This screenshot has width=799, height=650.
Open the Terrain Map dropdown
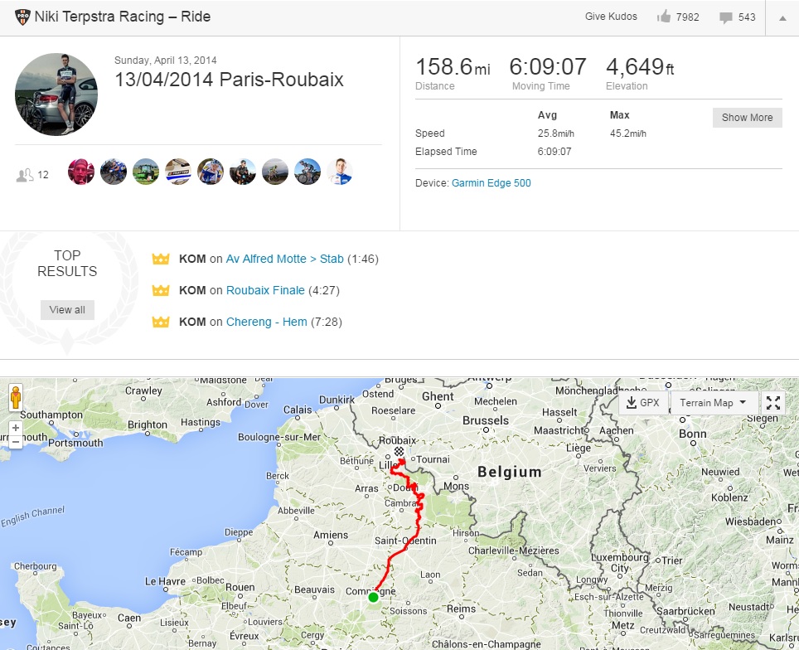pos(712,403)
